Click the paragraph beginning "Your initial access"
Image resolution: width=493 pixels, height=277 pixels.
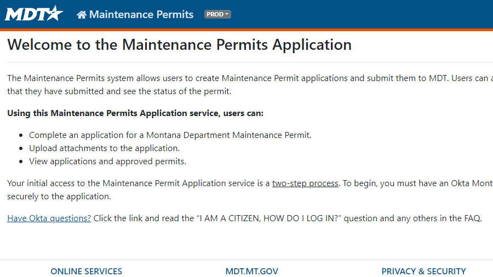coord(137,183)
